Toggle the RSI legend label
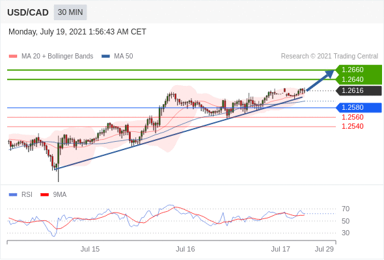This screenshot has width=384, height=260. (x=27, y=195)
